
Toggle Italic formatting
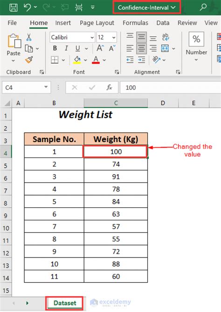coord(66,48)
